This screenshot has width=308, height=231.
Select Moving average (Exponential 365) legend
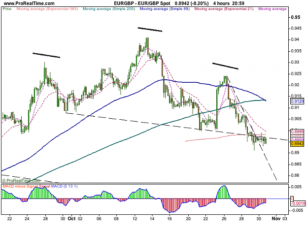click(x=47, y=9)
